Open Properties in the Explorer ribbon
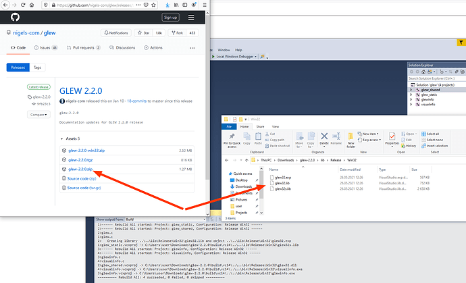 click(x=392, y=139)
